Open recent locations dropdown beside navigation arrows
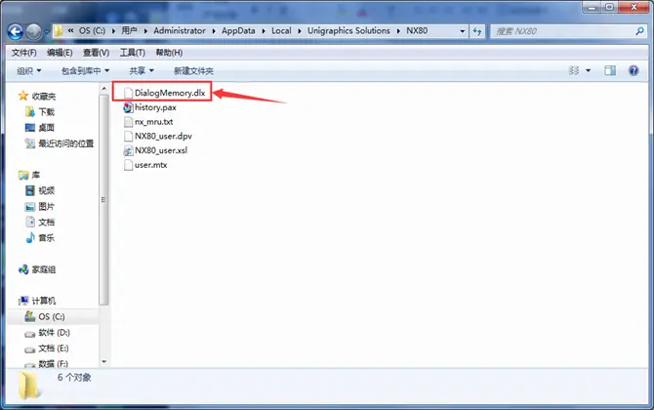Image resolution: width=654 pixels, height=410 pixels. [46, 31]
